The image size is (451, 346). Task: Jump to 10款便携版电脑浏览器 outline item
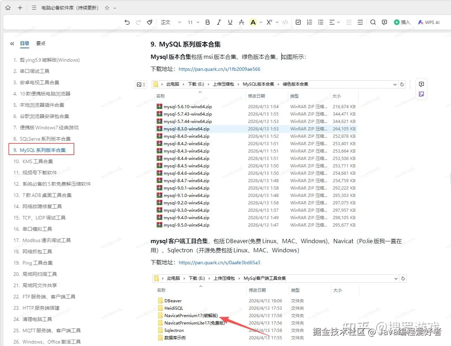tap(45, 94)
